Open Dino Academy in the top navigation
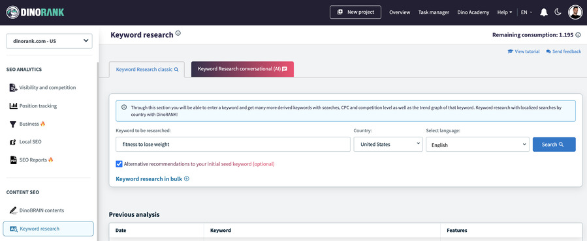This screenshot has height=241, width=587. tap(473, 12)
